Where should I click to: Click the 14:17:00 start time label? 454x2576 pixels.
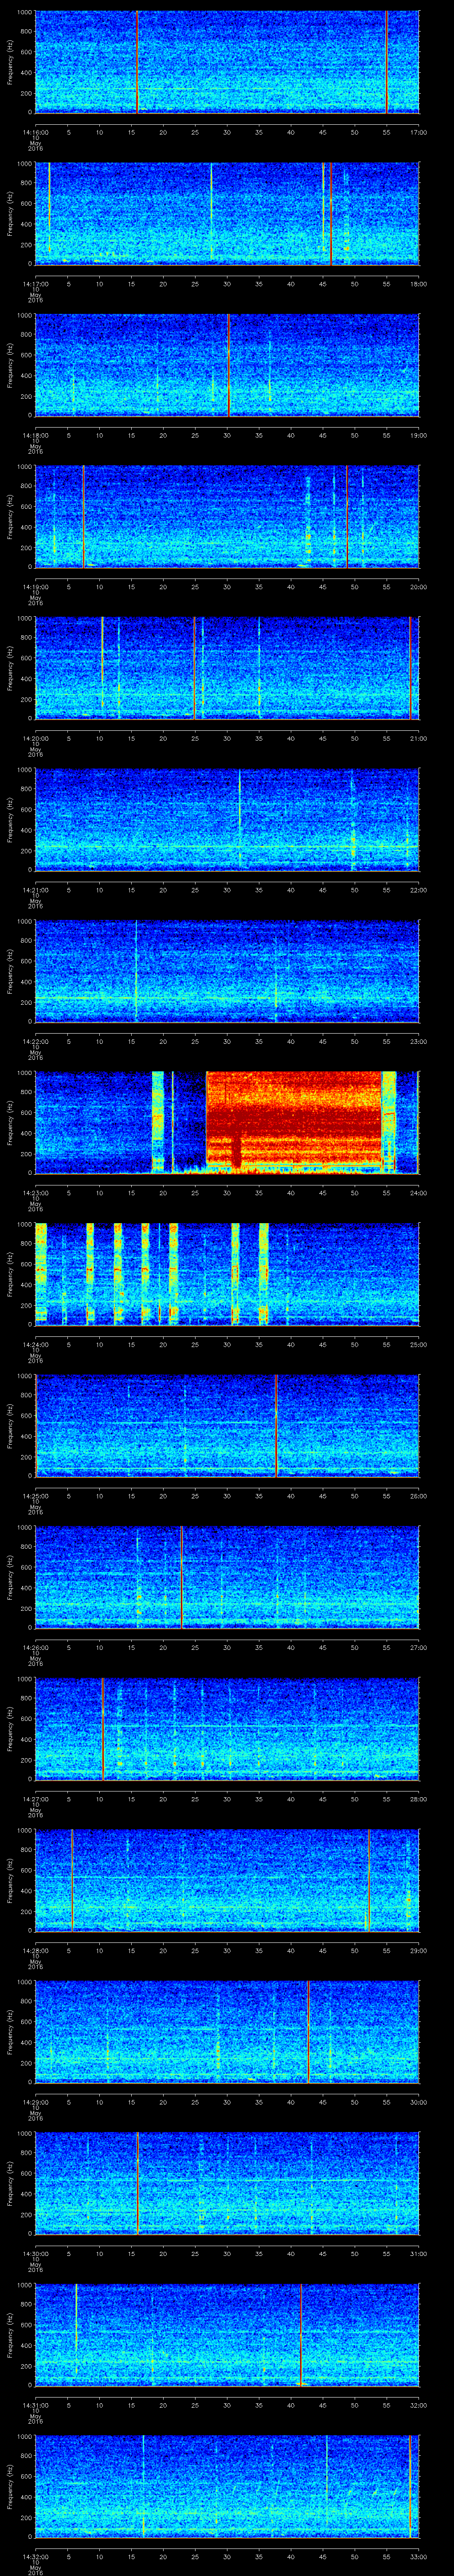35,284
